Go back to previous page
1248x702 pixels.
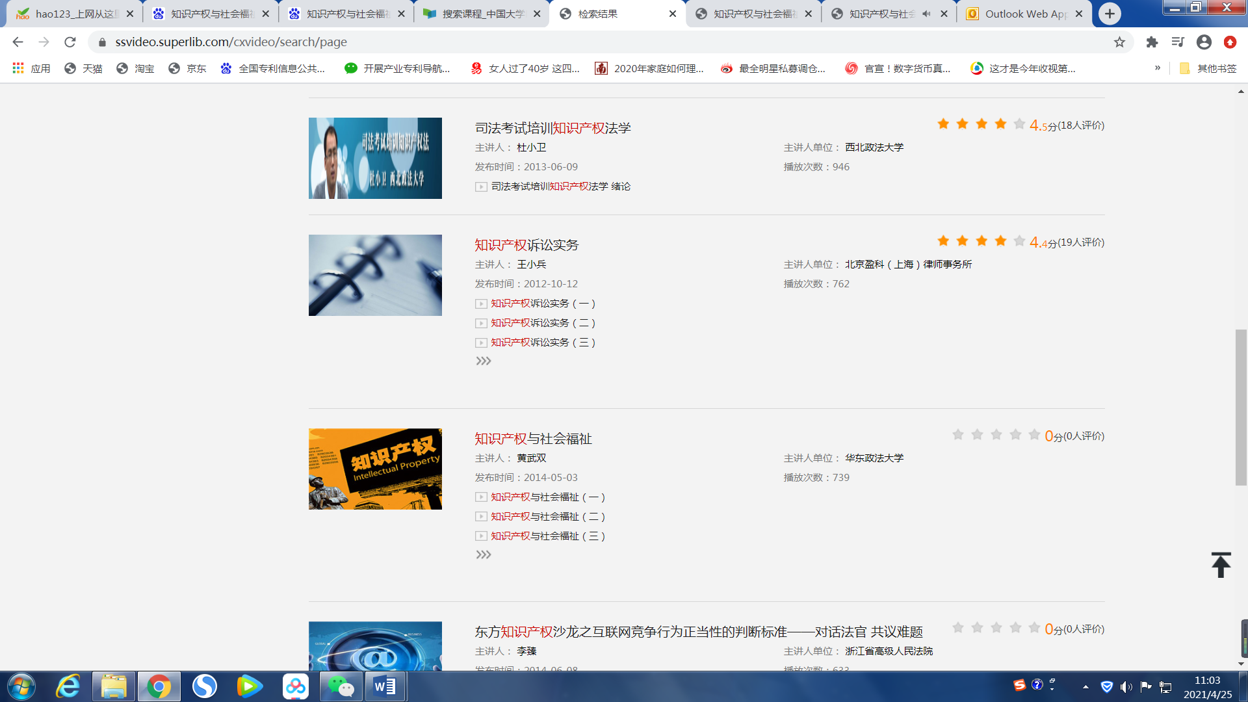[x=18, y=42]
